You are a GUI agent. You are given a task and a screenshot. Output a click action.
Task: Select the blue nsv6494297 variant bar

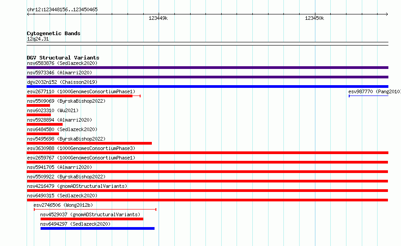[x=97, y=228]
